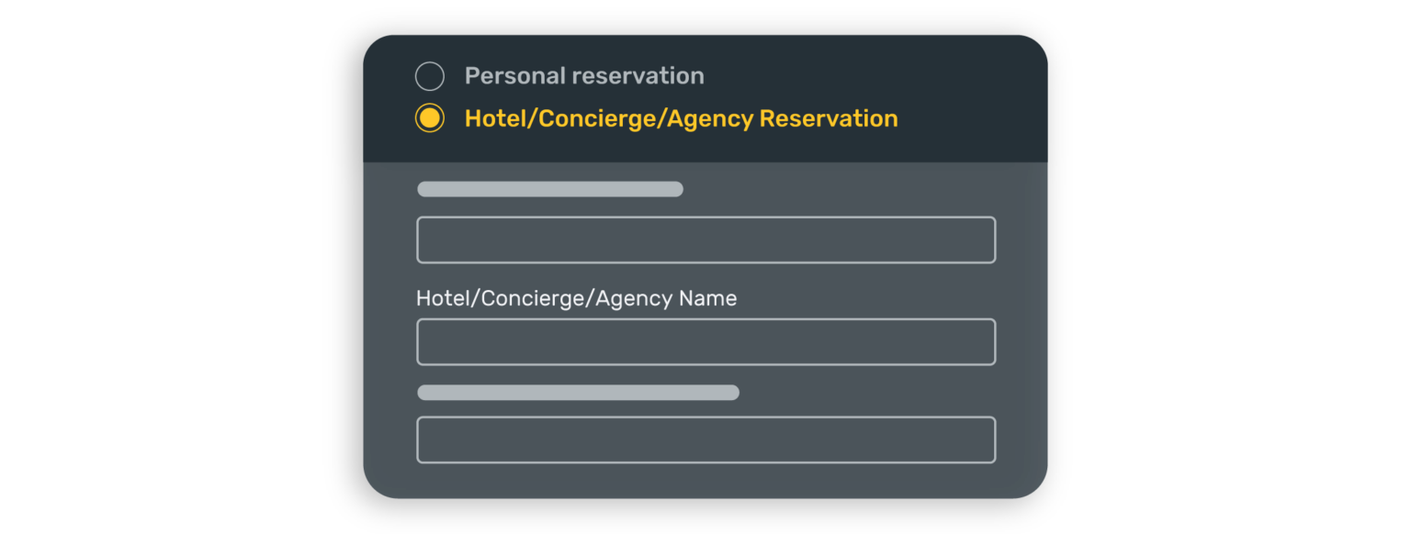Screen dimensions: 1411x534
Task: Click the yellow "Hotel/Concierge/Agency Reservation" label text
Action: [x=681, y=118]
